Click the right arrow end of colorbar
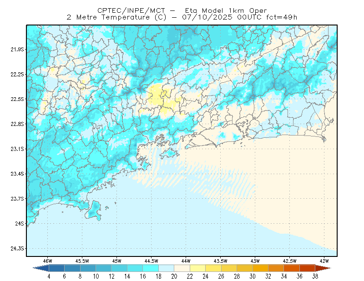The height and width of the screenshot is (281, 364). coord(323,268)
